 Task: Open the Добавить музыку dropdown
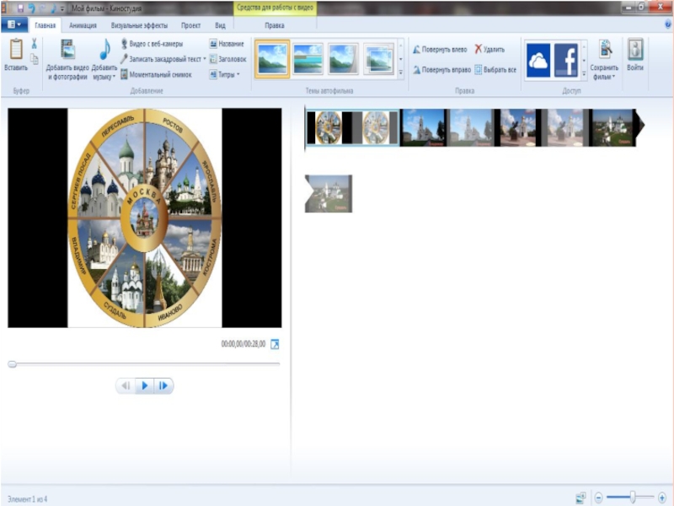click(104, 77)
